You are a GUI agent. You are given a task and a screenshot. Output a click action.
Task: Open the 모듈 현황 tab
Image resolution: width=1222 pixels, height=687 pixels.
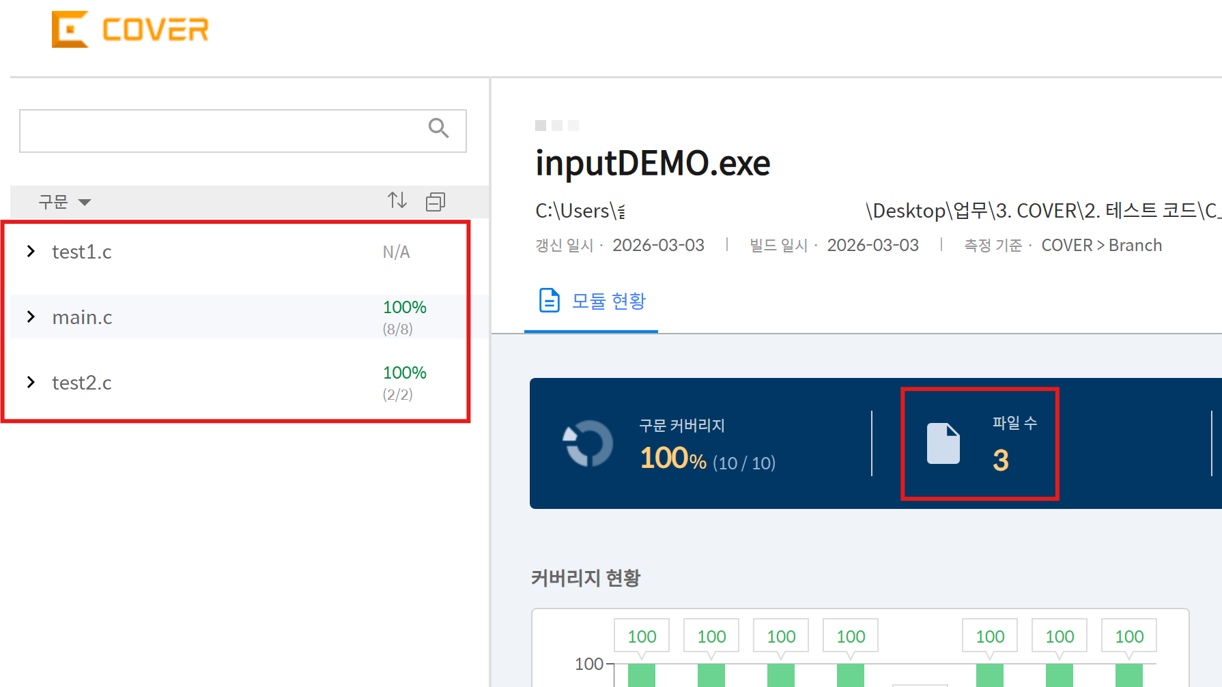tap(591, 301)
